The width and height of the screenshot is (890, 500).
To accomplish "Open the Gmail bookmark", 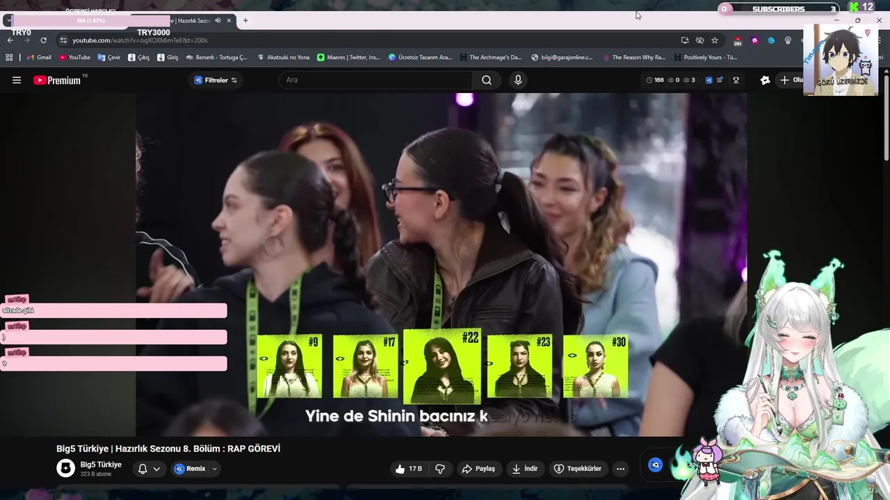I will coord(39,58).
